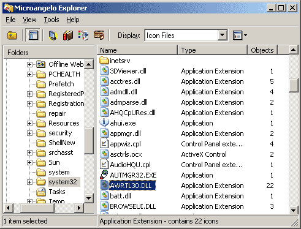Click the admparse.dll file icon
The image size is (301, 229).
coord(104,102)
